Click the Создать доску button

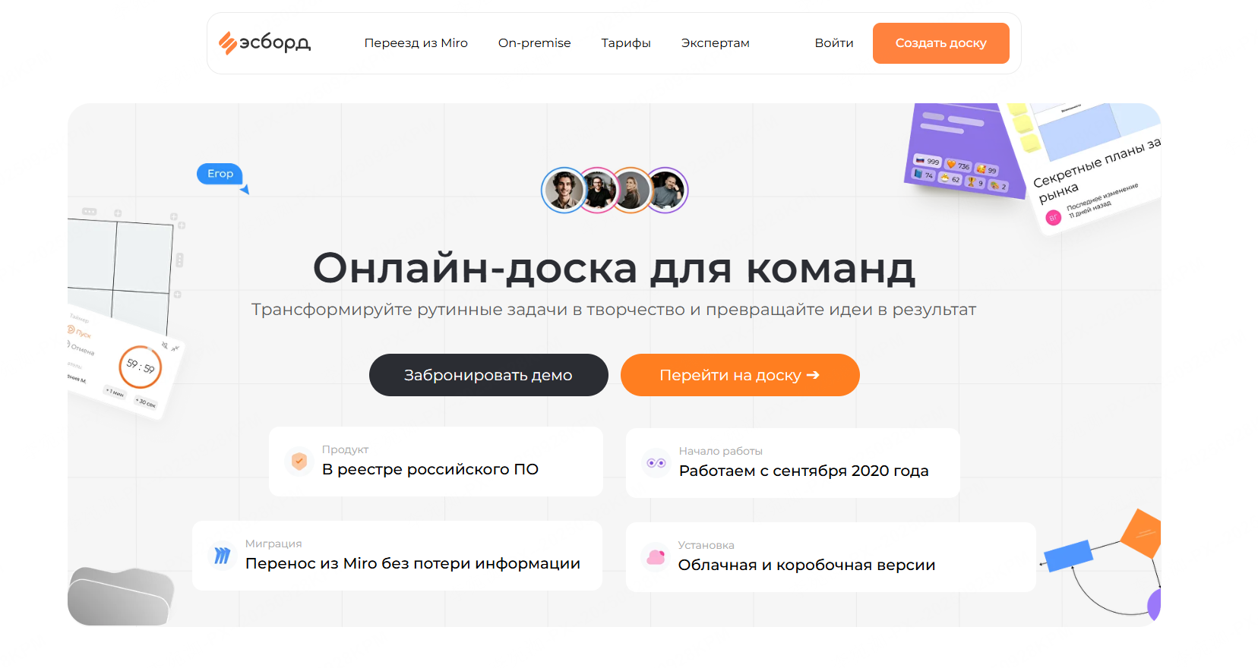coord(940,43)
